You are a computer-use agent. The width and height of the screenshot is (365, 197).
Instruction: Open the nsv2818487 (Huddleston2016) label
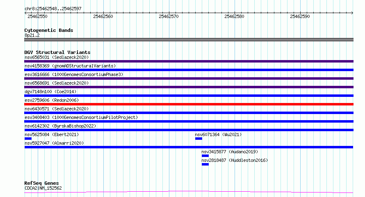click(x=235, y=160)
